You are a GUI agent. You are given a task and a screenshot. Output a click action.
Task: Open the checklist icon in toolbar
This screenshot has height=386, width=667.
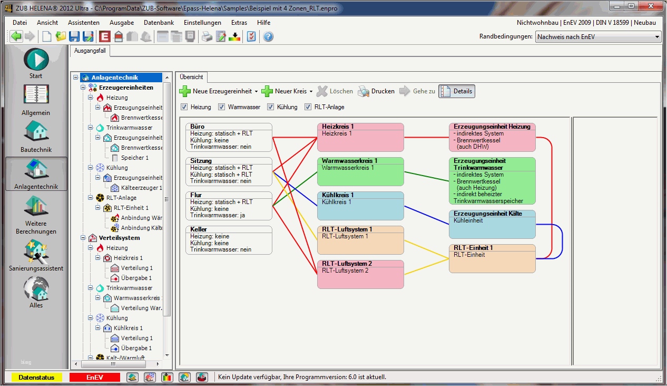(251, 36)
